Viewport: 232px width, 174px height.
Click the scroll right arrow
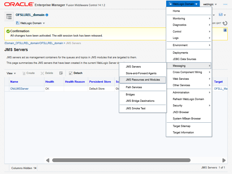[224, 160]
